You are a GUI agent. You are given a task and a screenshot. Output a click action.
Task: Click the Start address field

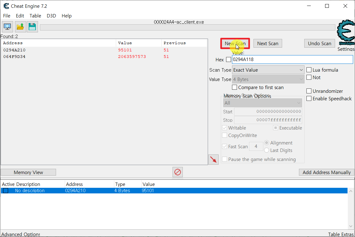[268, 111]
